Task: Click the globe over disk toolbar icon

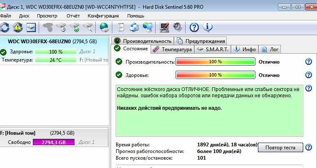Action: [104, 27]
